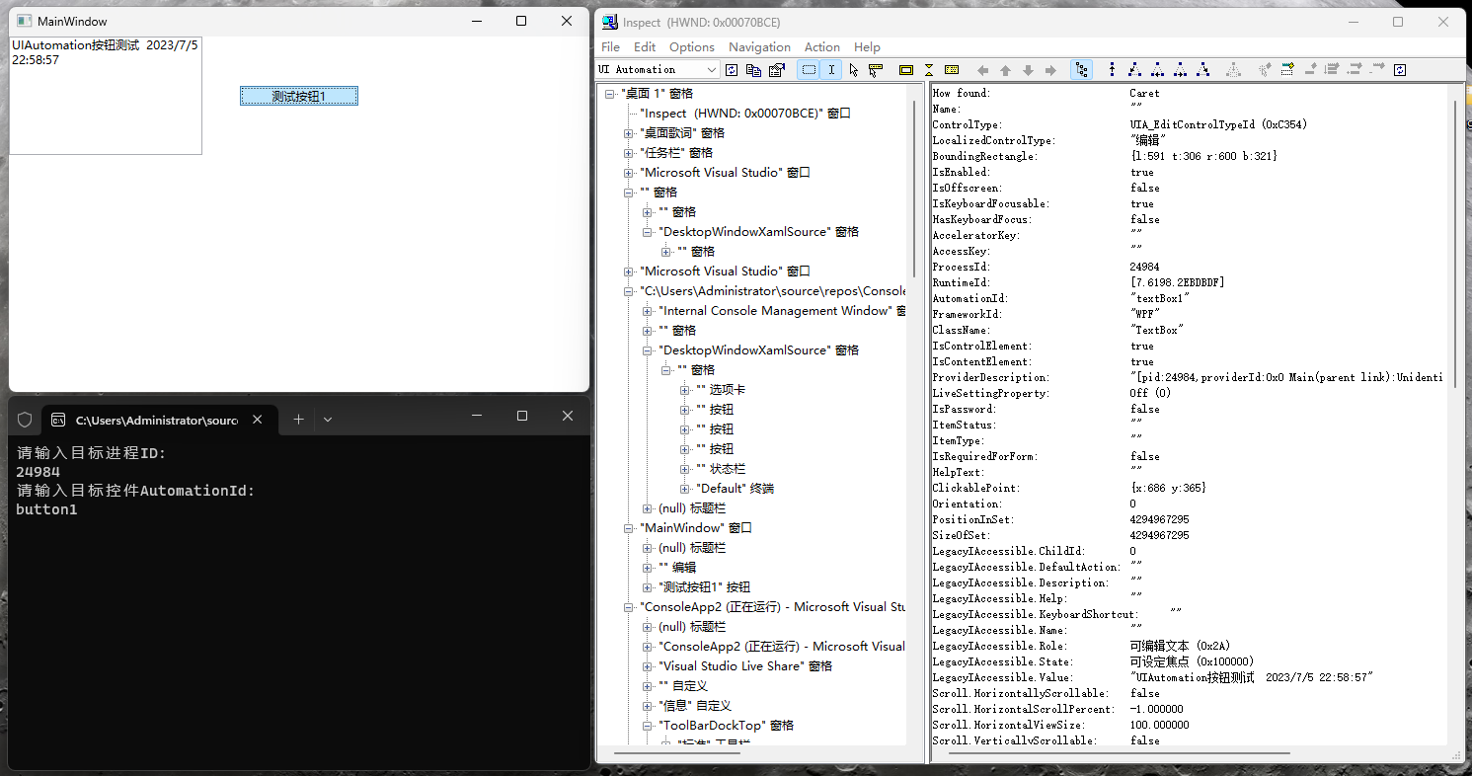Click the refresh icon in Inspect's toolbar
This screenshot has width=1472, height=776.
(x=732, y=69)
